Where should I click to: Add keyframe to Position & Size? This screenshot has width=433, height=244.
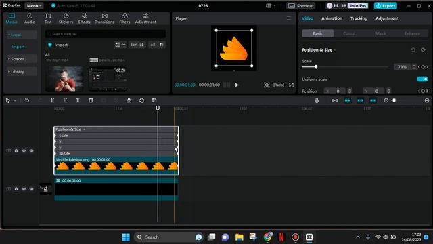click(x=423, y=49)
